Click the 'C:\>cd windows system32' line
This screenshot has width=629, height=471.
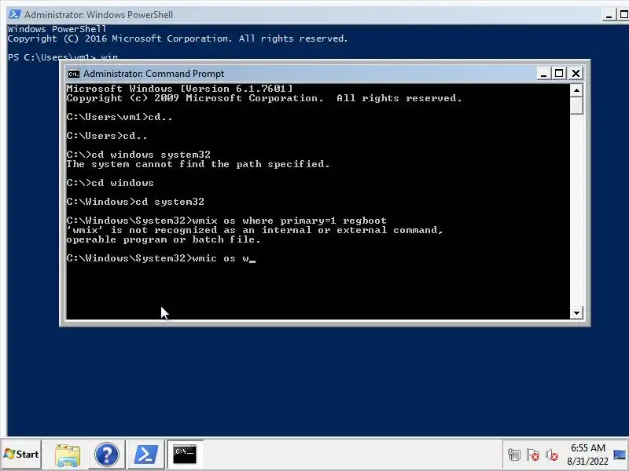[138, 155]
